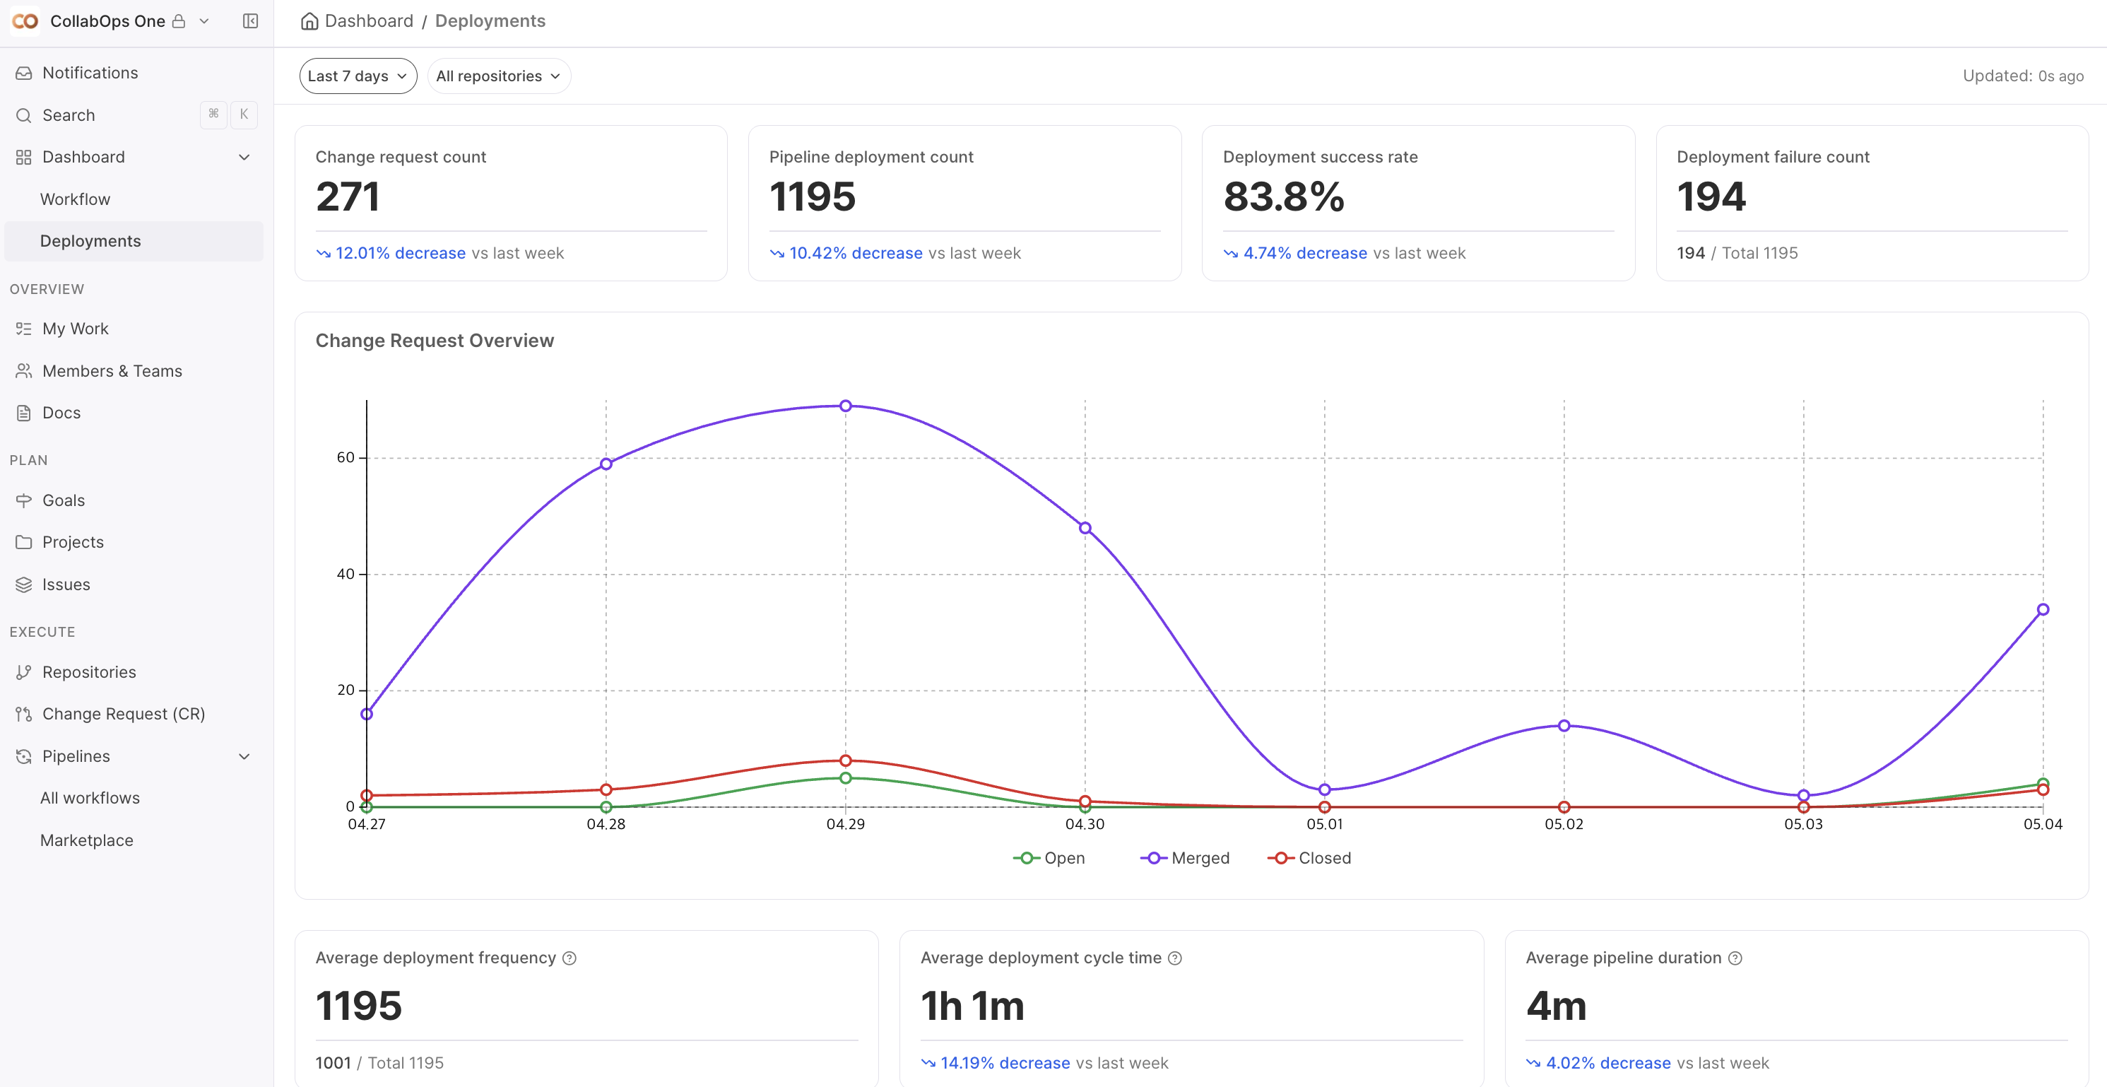Click the Search field in sidebar
Image resolution: width=2107 pixels, height=1087 pixels.
(134, 115)
